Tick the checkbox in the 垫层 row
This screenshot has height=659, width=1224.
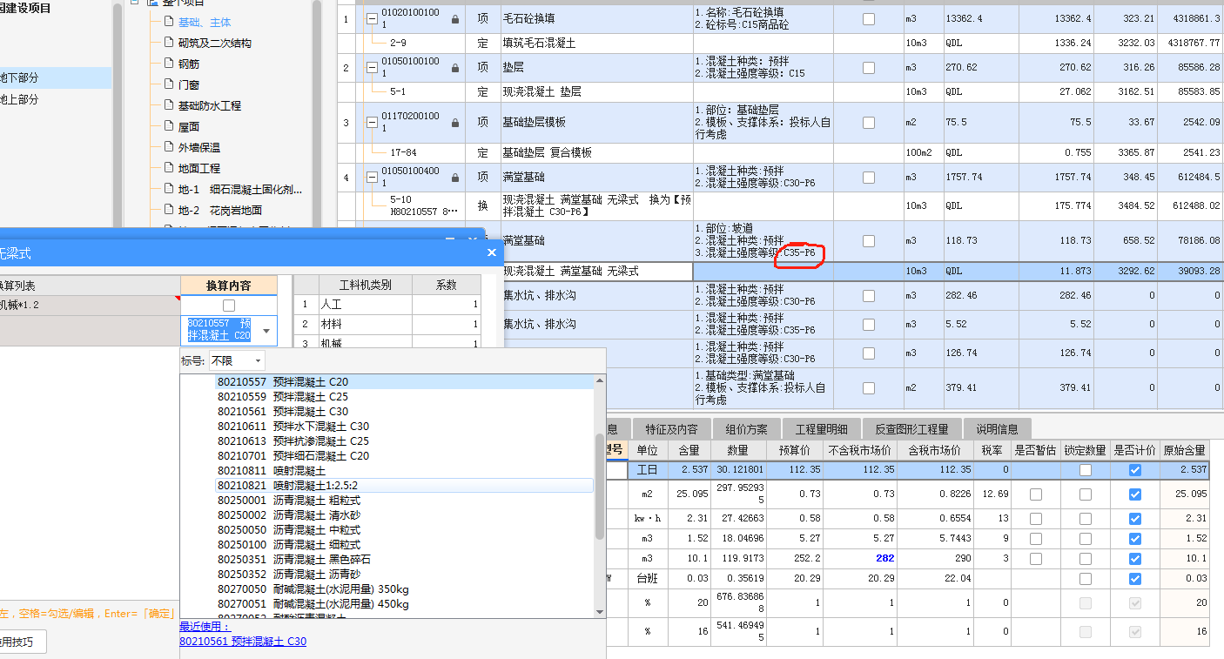[x=869, y=68]
